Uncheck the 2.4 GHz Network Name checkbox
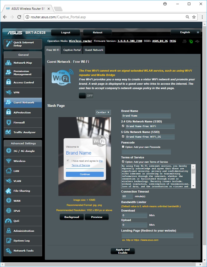This screenshot has width=207, height=267. (x=123, y=126)
